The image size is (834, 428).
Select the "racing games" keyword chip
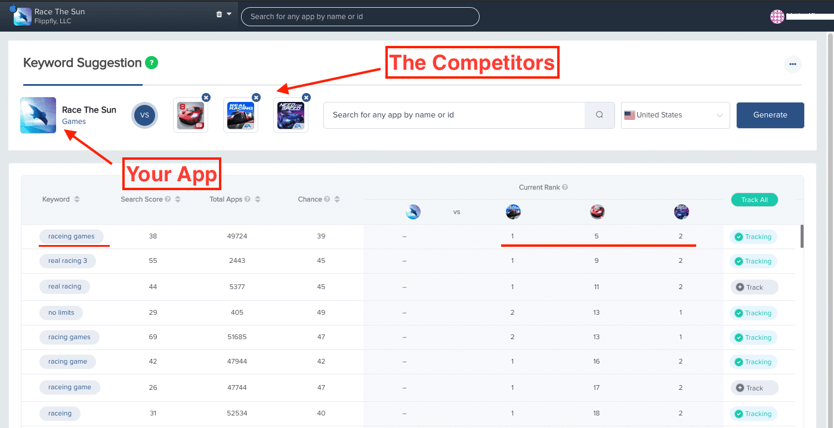tap(69, 337)
